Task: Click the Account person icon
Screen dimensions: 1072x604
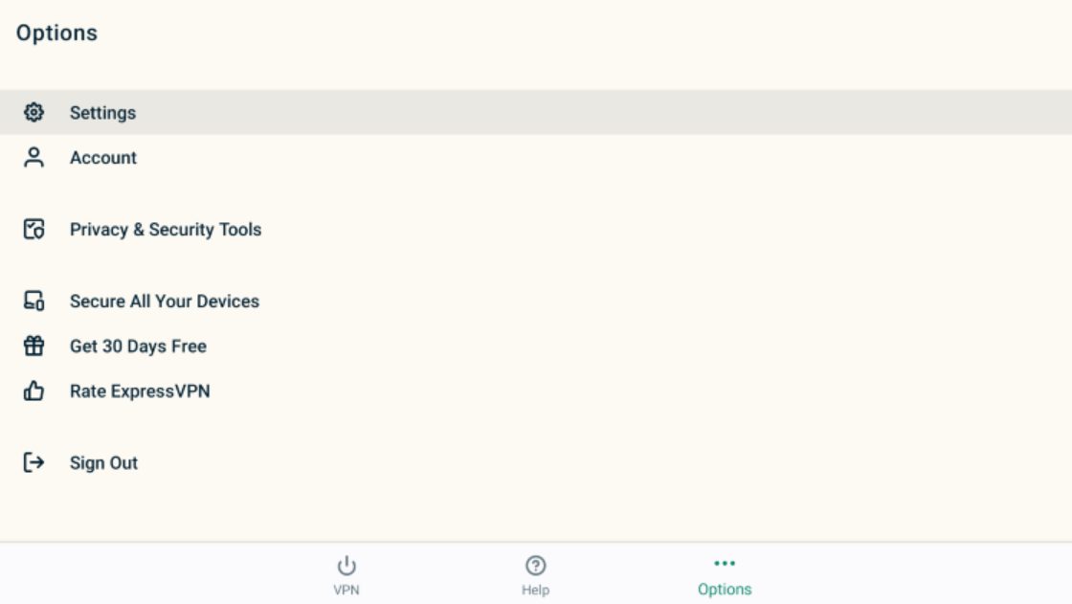Action: 33,157
